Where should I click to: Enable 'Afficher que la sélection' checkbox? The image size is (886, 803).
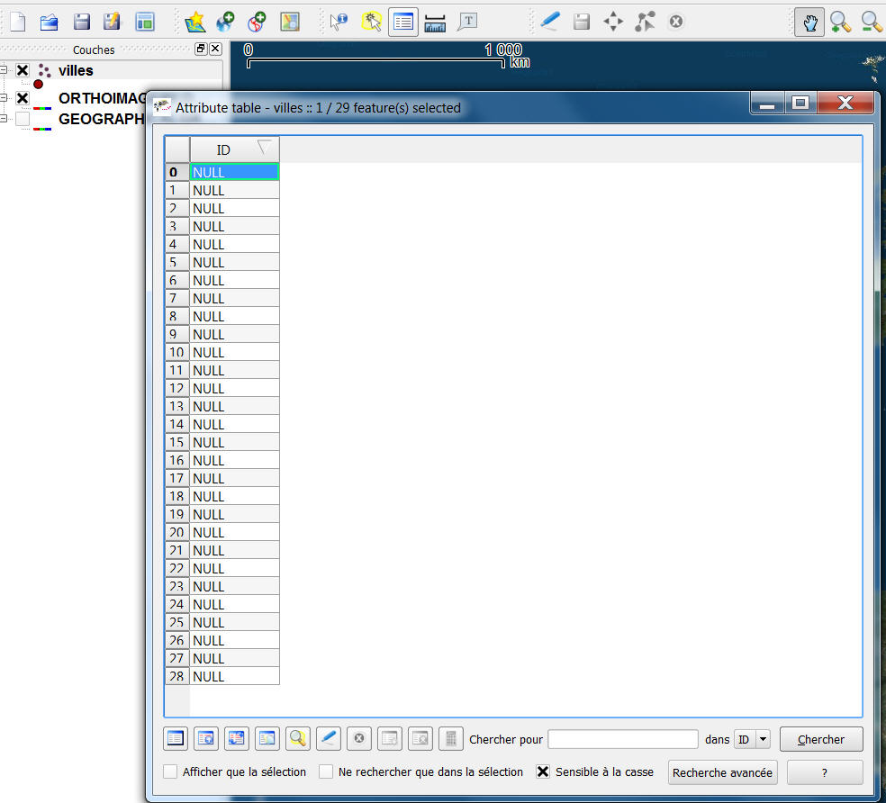pyautogui.click(x=170, y=771)
